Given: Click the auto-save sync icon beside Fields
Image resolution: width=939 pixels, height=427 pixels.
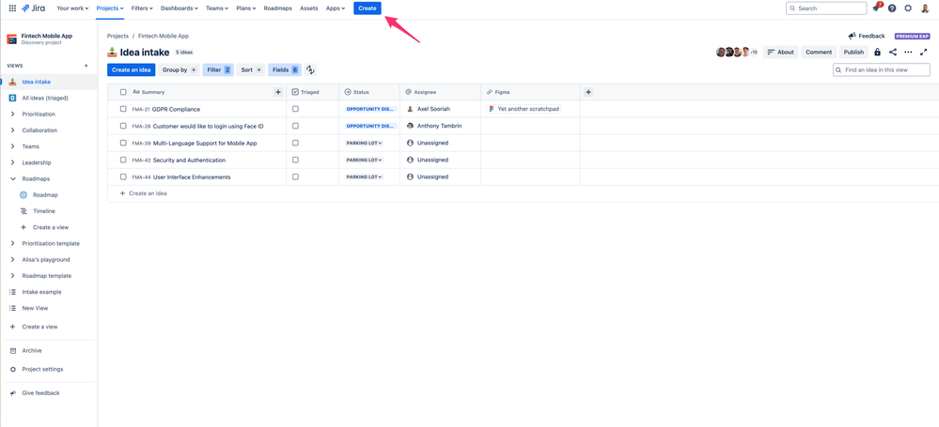Looking at the screenshot, I should coord(310,70).
